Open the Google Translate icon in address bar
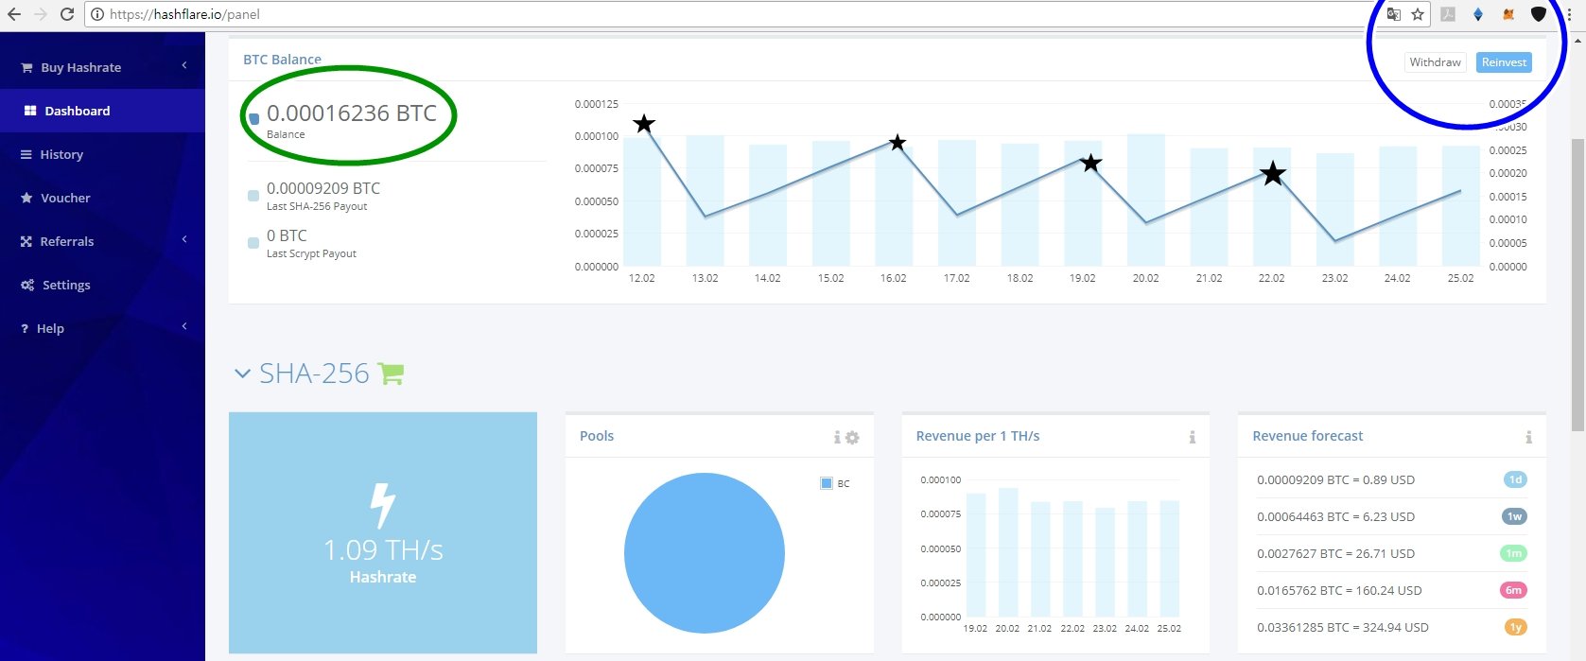1586x661 pixels. (x=1393, y=14)
